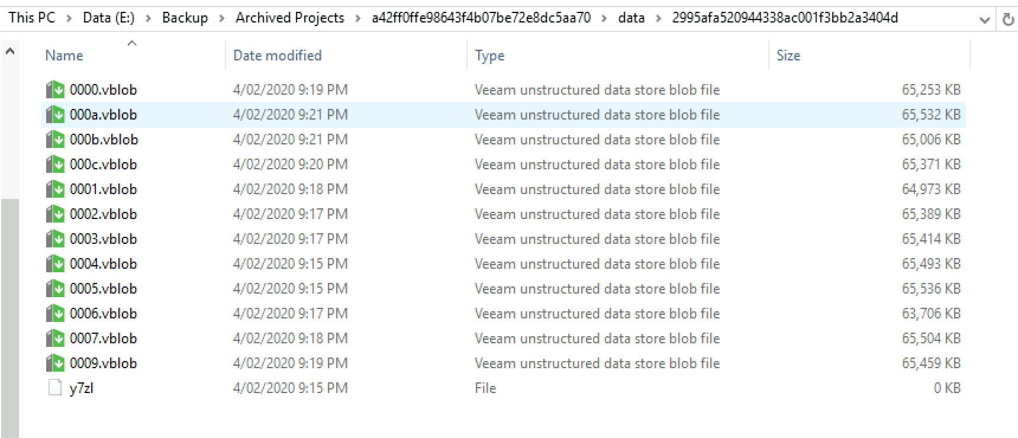Click the 000a.vblob Veeam icon

[55, 115]
